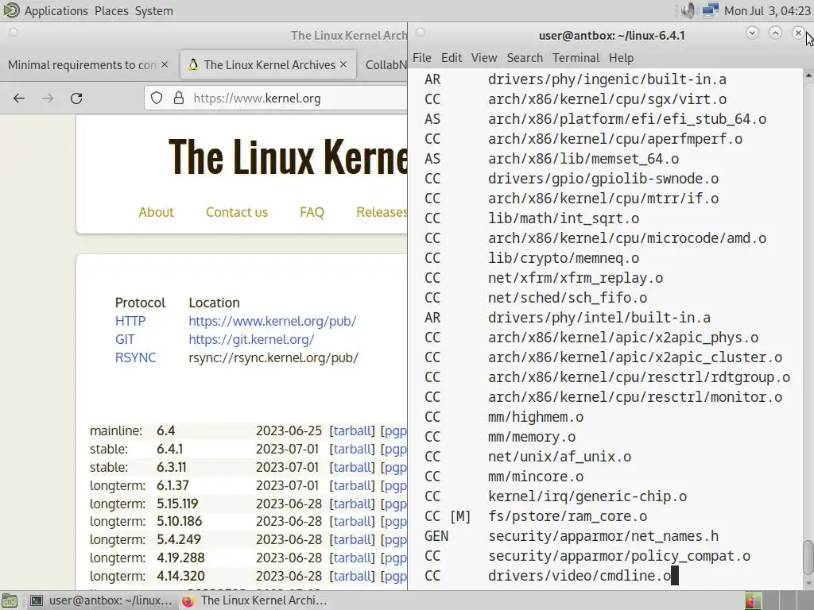Open the Releases link
The image size is (814, 610).
pos(382,212)
